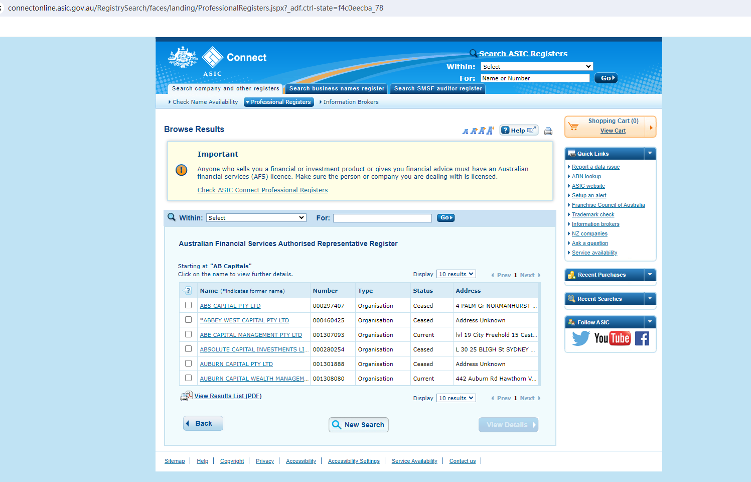
Task: Collapse the Quick Links panel arrow
Action: (650, 153)
